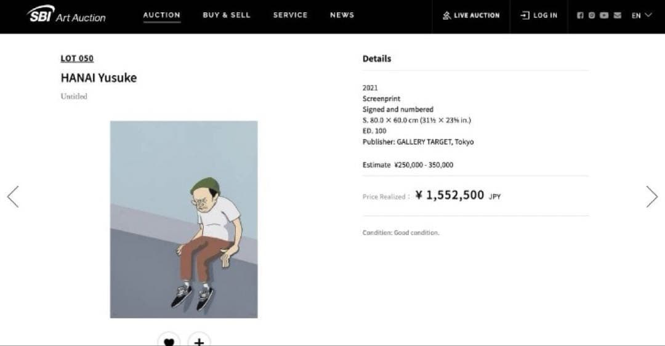Expand the EN language dropdown
Viewport: 665px width, 346px height.
click(x=641, y=15)
